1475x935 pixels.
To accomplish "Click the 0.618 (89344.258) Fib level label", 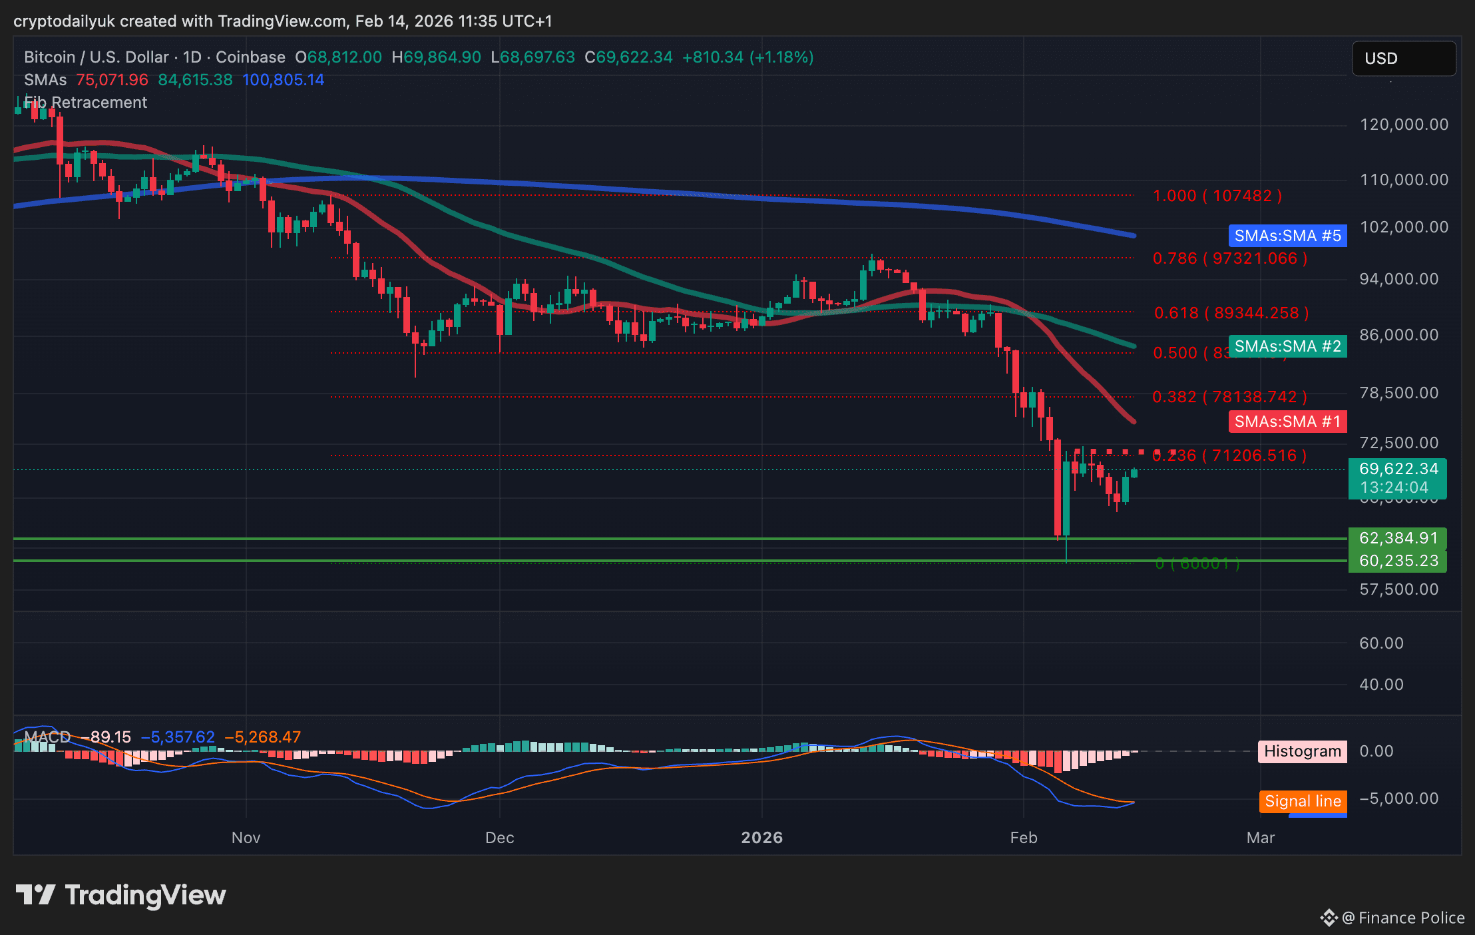I will (1231, 313).
